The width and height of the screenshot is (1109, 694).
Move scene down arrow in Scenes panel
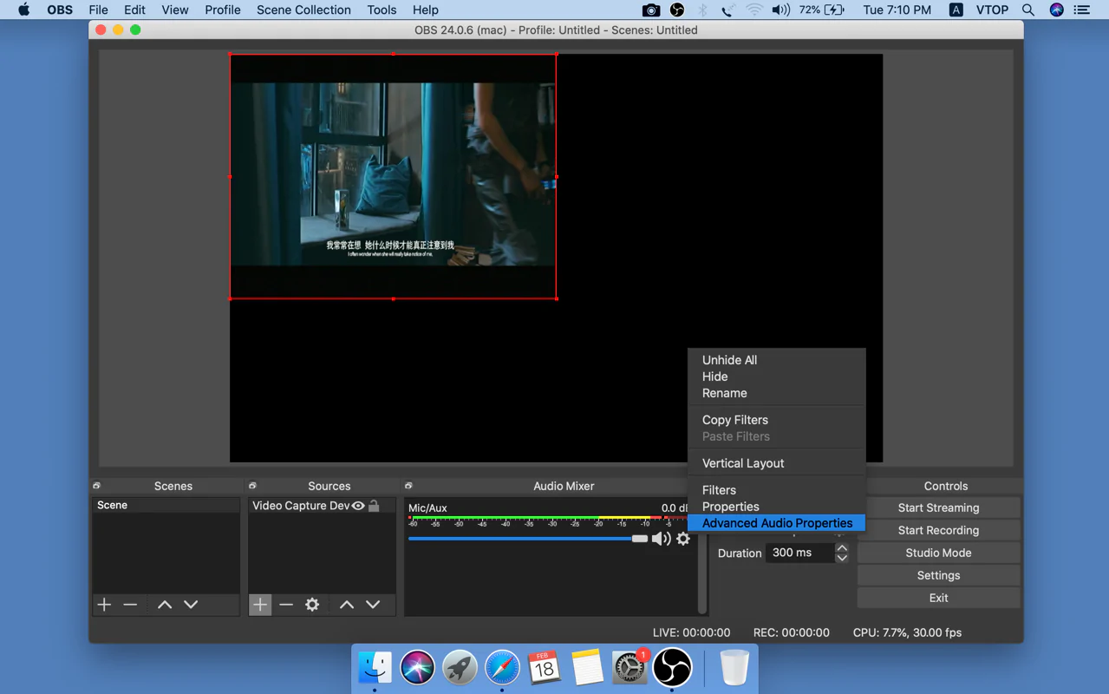tap(191, 605)
